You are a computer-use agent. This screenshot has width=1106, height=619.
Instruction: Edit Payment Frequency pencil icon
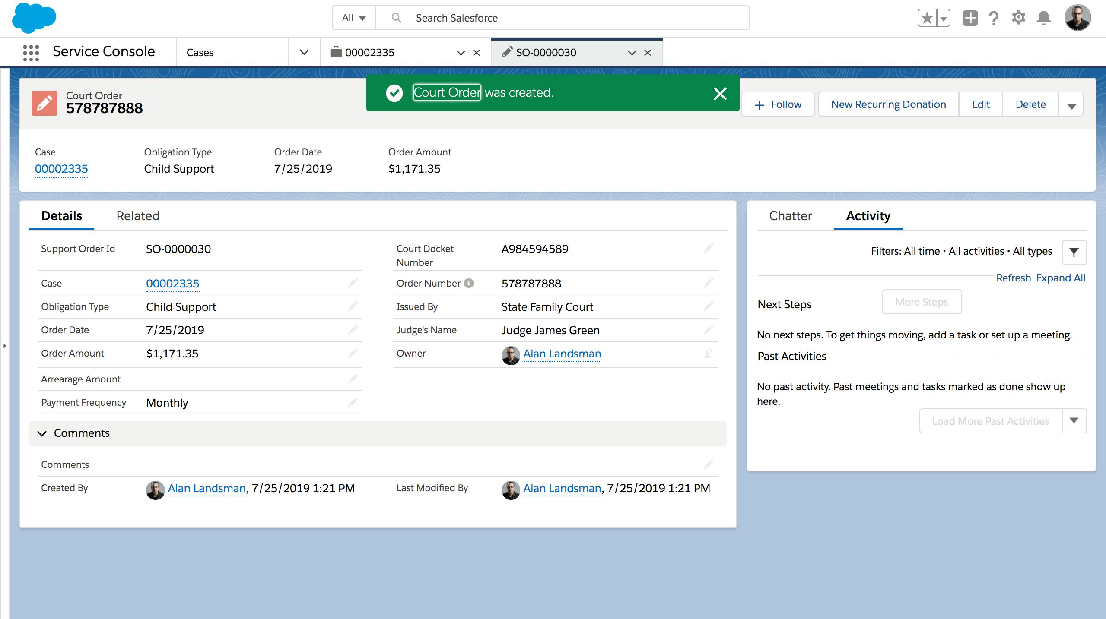click(x=353, y=402)
